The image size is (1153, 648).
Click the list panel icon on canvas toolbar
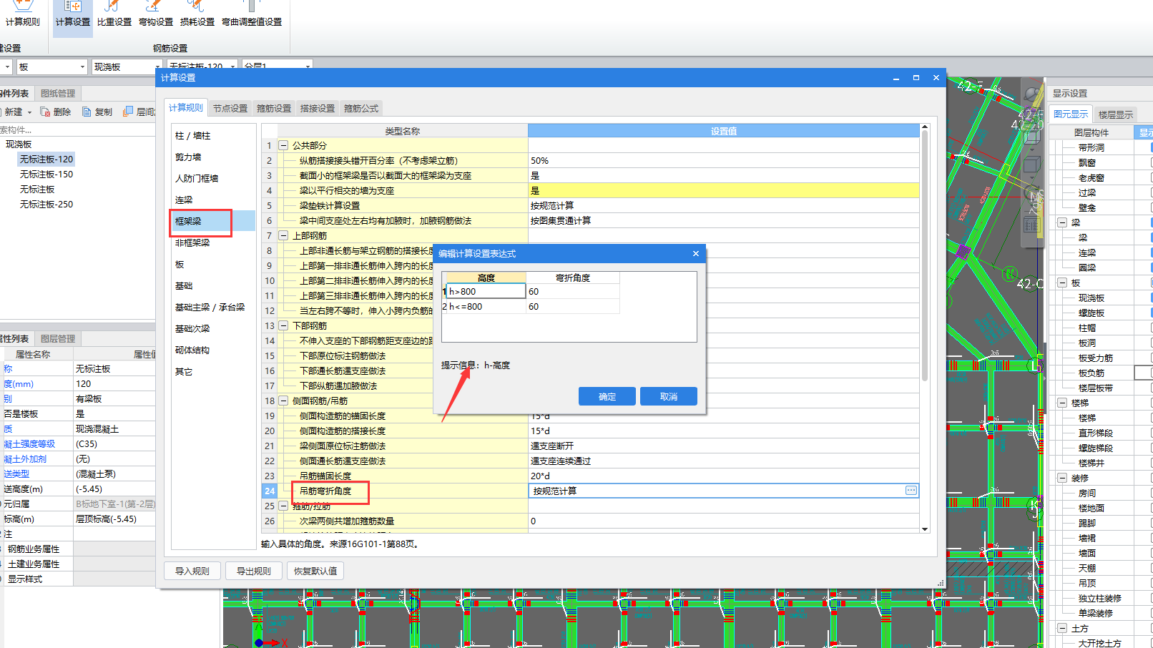click(x=1031, y=225)
